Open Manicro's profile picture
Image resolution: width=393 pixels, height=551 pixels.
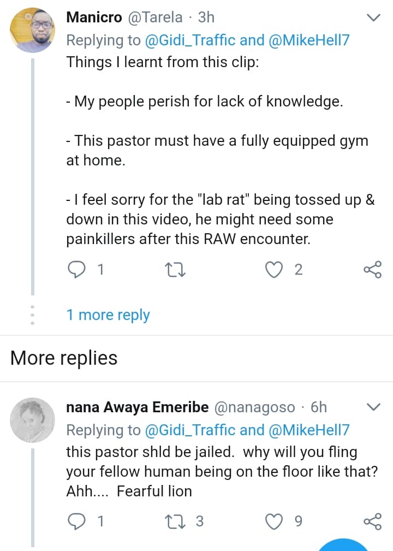pos(33,30)
